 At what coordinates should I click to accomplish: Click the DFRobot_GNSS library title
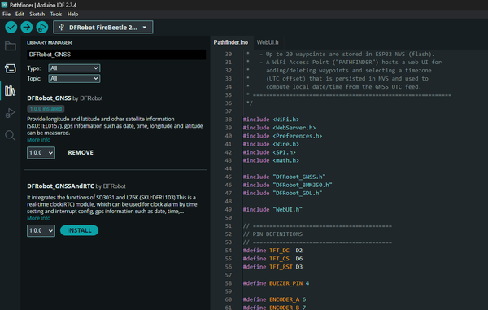49,98
